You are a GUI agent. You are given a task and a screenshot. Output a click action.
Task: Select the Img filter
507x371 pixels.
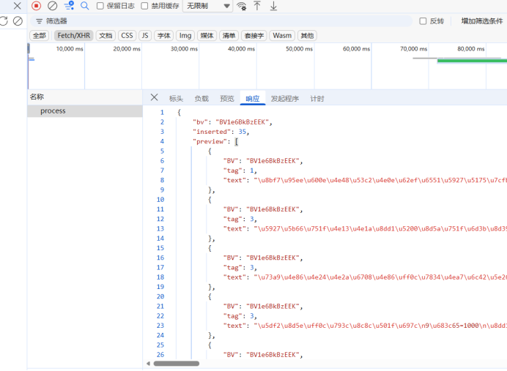point(185,36)
